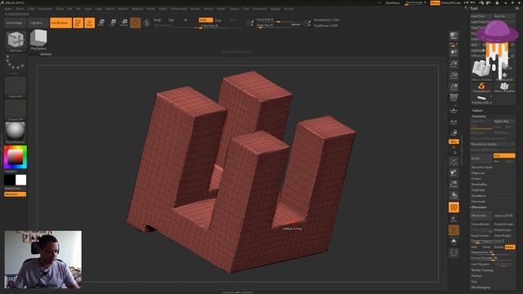Toggle the orange Menus button
This screenshot has width=523, height=294.
435,2
